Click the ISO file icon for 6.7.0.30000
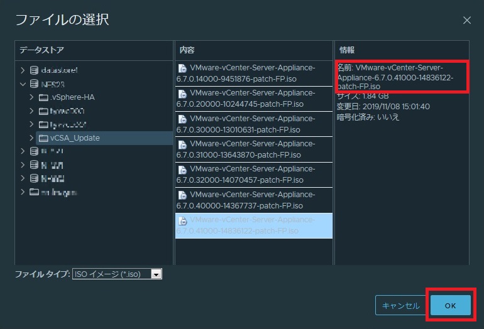Screen dimensions: 484x329 (x=182, y=119)
